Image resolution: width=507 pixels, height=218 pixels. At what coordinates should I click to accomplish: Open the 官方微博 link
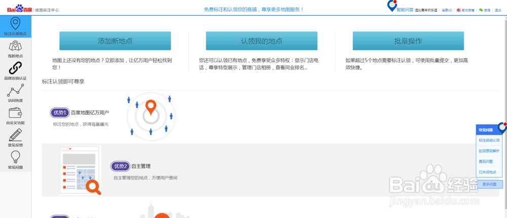pos(468,10)
